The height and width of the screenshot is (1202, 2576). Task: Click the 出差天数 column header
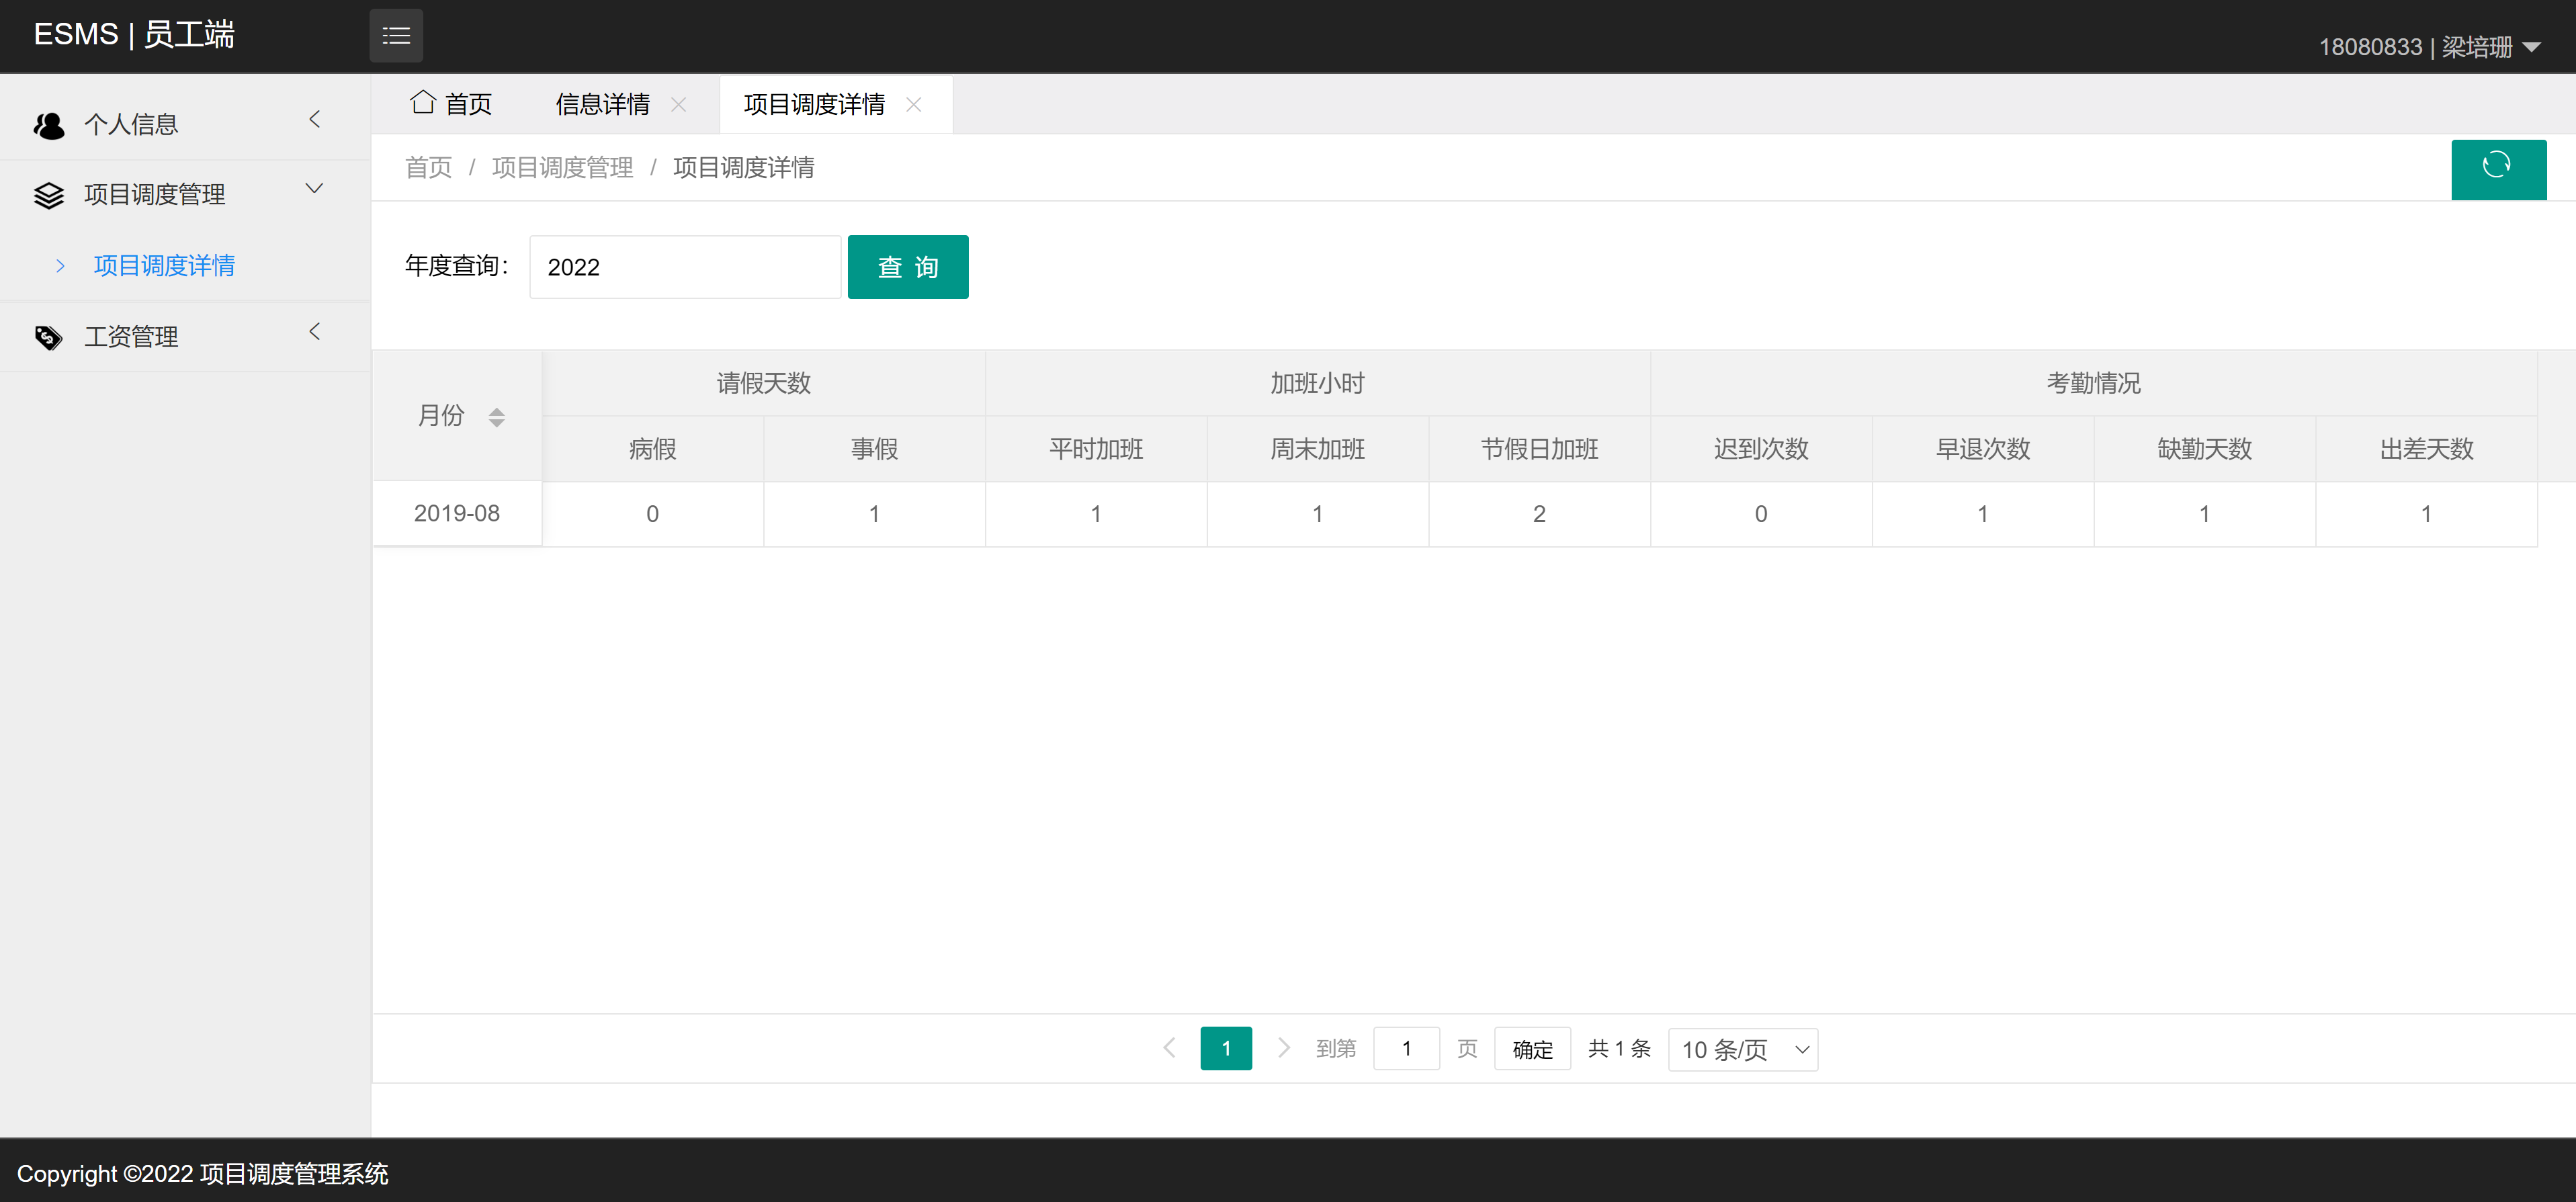(2427, 449)
